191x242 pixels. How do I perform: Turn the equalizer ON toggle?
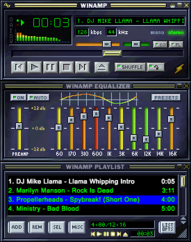[x=18, y=98]
